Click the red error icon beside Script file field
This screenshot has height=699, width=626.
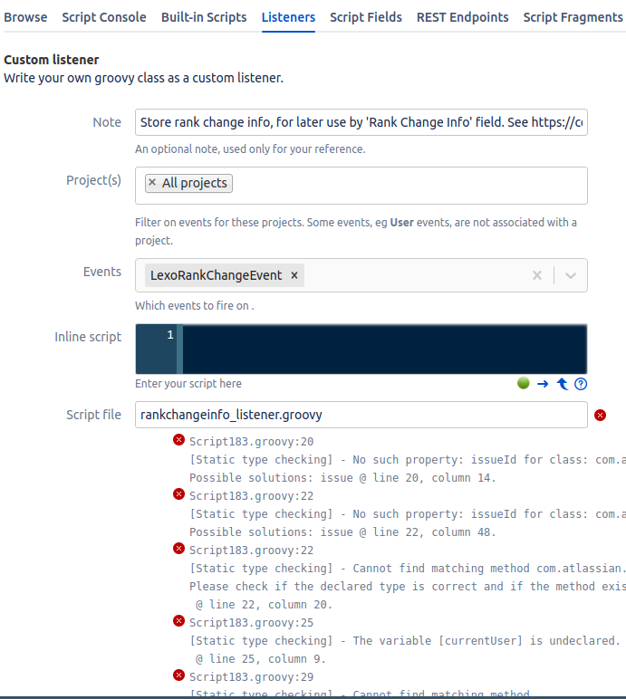(x=600, y=416)
